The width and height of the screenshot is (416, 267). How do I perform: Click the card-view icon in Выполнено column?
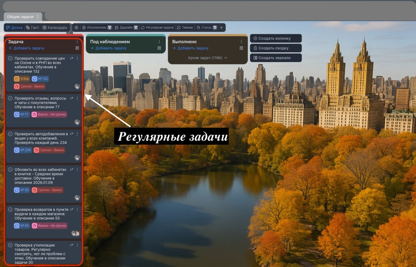241,48
